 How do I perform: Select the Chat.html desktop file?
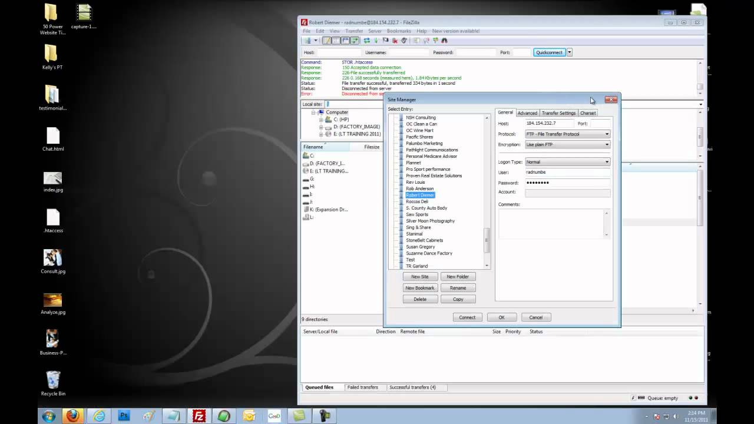[53, 139]
